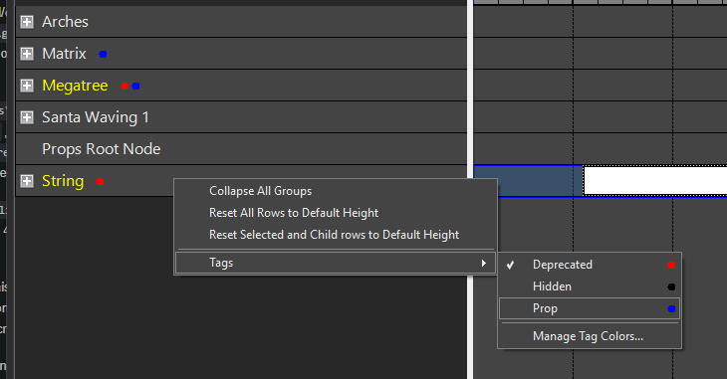
Task: Expand the Arches group
Action: pos(27,22)
